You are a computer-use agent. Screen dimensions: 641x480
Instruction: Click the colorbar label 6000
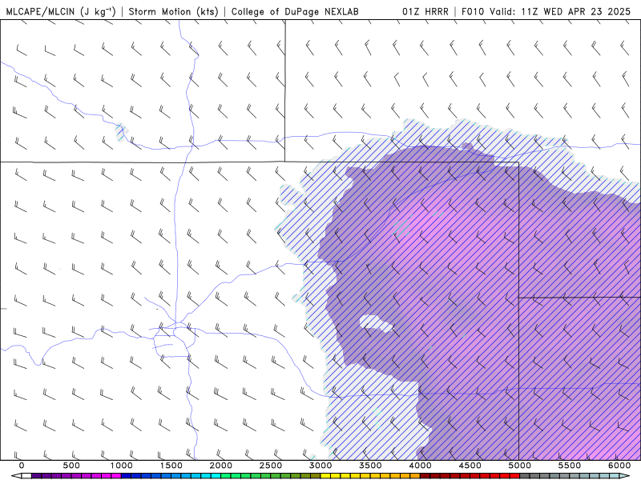click(x=619, y=466)
